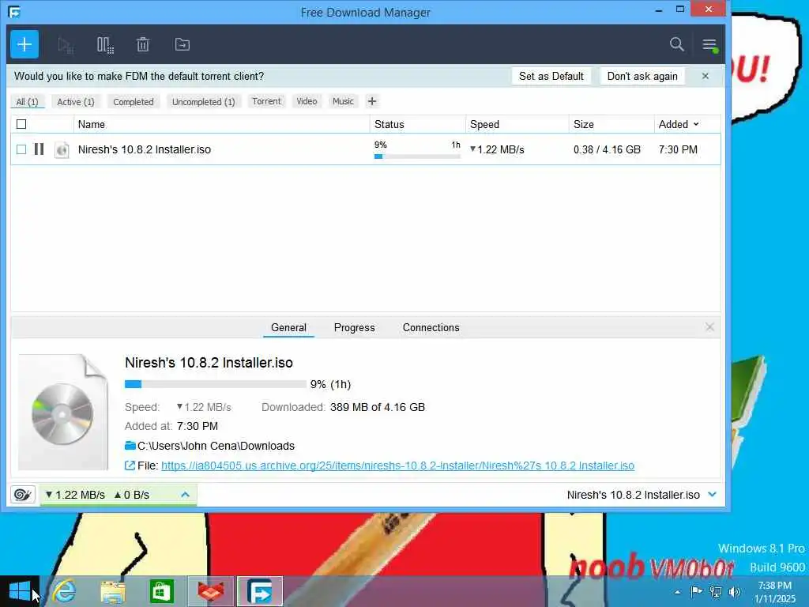Click 1.22 MB/s speed value in row
Viewport: 809px width, 607px height.
[x=498, y=149]
